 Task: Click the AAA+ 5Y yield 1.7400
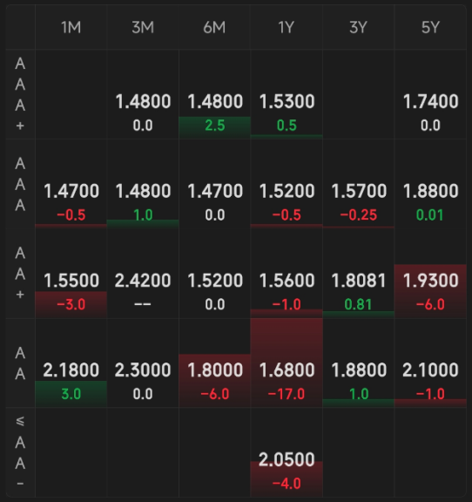click(x=430, y=101)
